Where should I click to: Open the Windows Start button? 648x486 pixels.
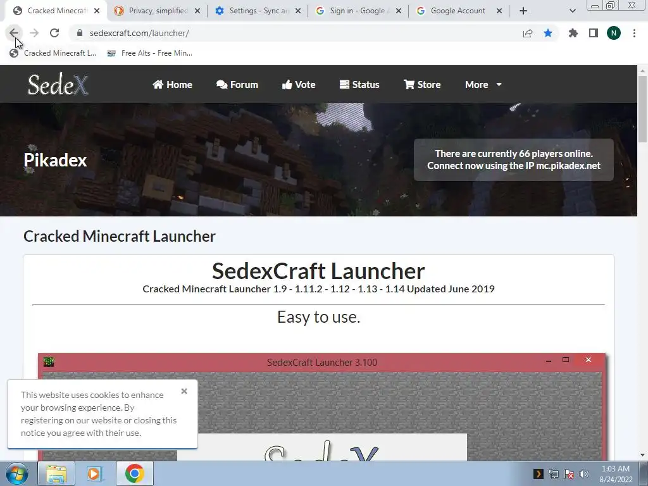click(16, 473)
